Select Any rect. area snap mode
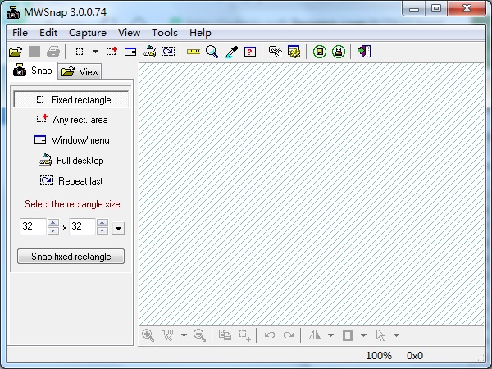The image size is (492, 369). pos(72,120)
